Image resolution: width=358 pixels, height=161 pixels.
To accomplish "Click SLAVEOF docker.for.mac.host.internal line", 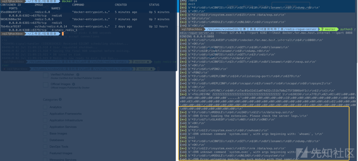I will click(252, 40).
